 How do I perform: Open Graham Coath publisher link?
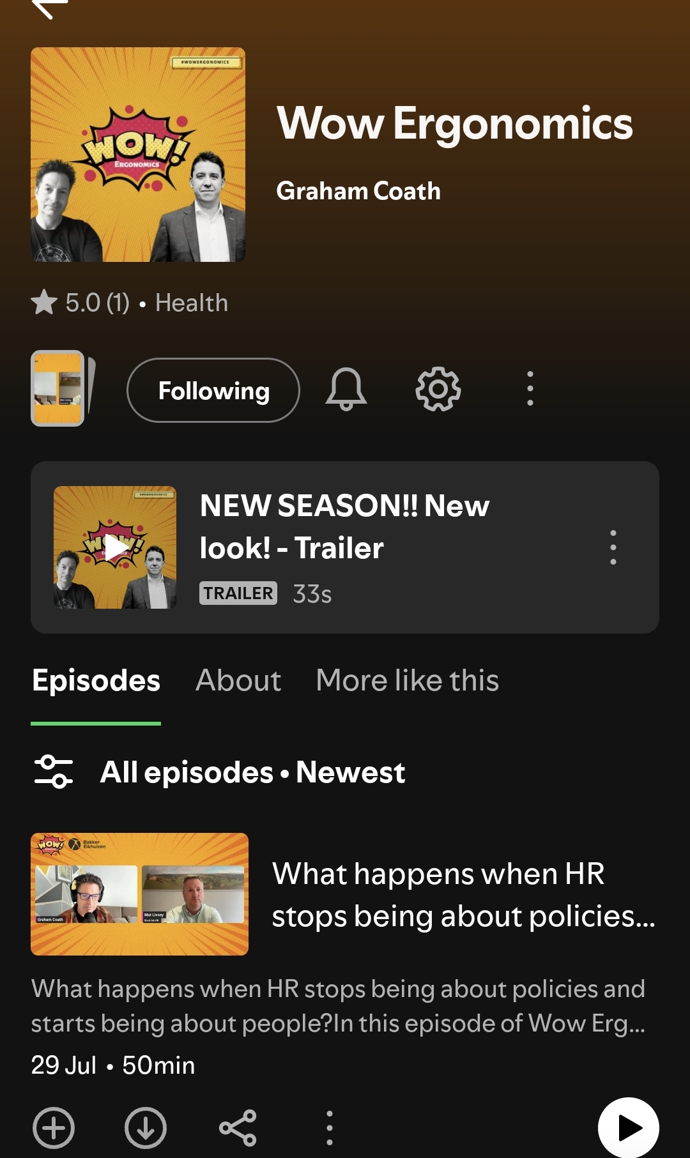point(358,191)
